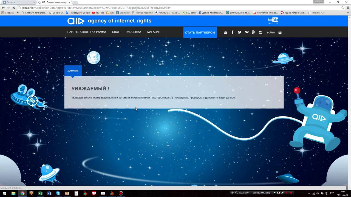Click the browser back arrow
Screen dimensions: 351x197
(3, 8)
